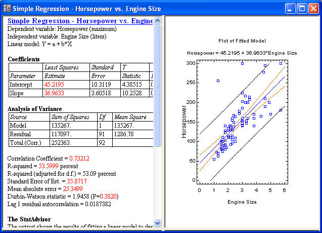
Task: Click the mean absolute error value 25.3499
Action: [73, 189]
